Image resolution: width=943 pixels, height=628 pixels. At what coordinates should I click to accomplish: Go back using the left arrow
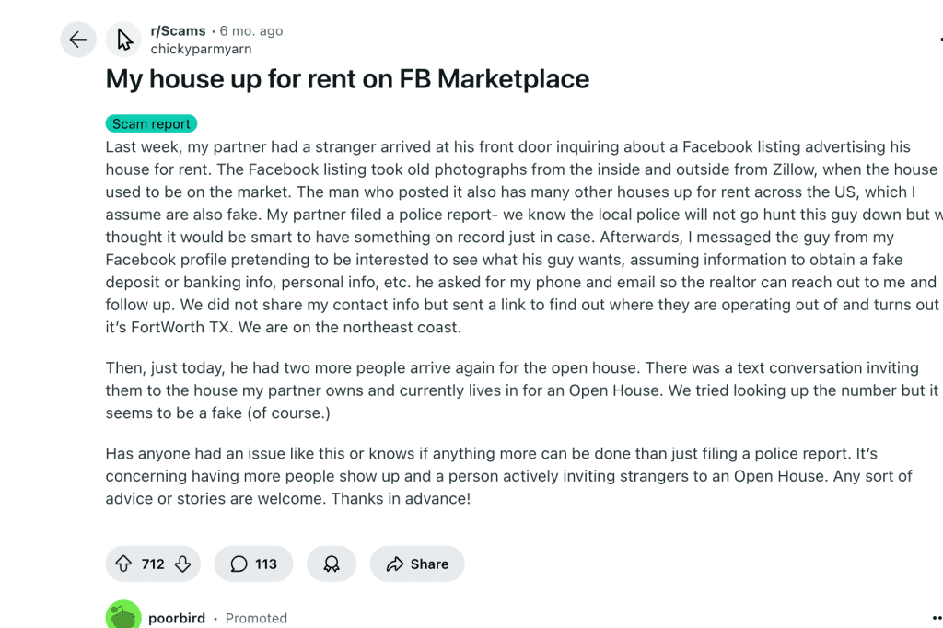[77, 39]
